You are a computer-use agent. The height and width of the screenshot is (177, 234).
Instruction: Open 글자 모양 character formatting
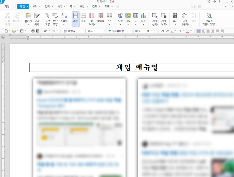[x=47, y=18]
